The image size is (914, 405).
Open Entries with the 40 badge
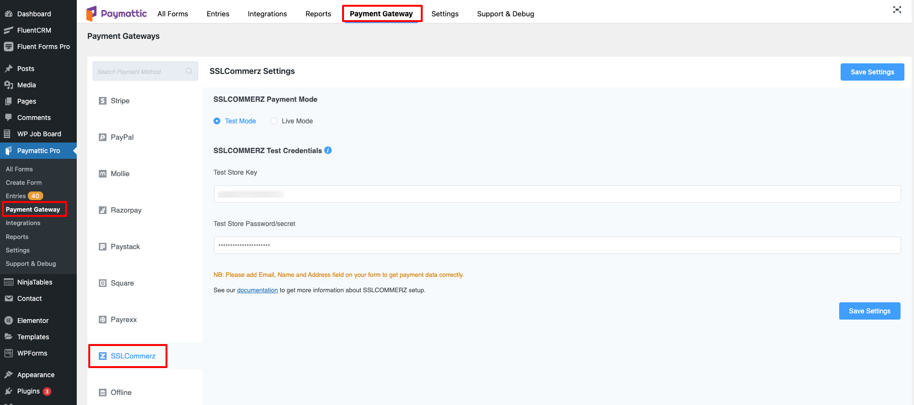(x=24, y=196)
